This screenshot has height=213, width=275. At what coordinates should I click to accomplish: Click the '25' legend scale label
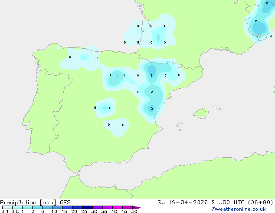(84, 211)
